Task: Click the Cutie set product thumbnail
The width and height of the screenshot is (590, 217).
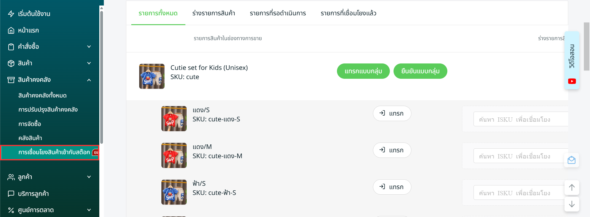Action: [152, 76]
